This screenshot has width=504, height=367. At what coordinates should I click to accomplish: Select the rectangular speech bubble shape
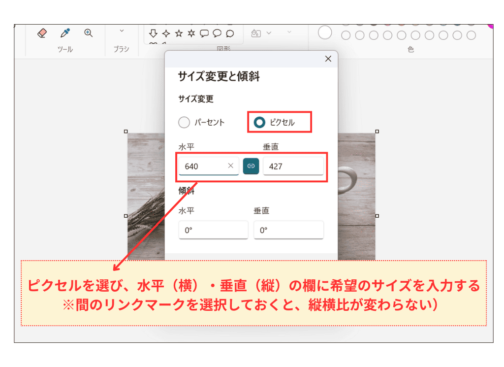click(205, 33)
